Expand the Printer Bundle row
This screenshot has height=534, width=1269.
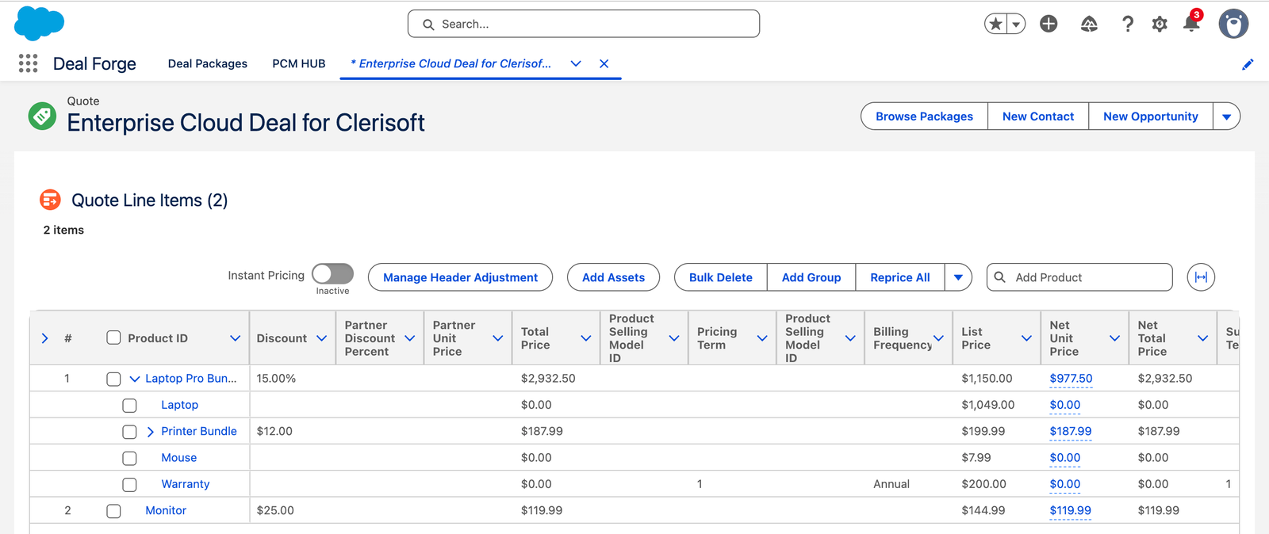[x=151, y=432]
